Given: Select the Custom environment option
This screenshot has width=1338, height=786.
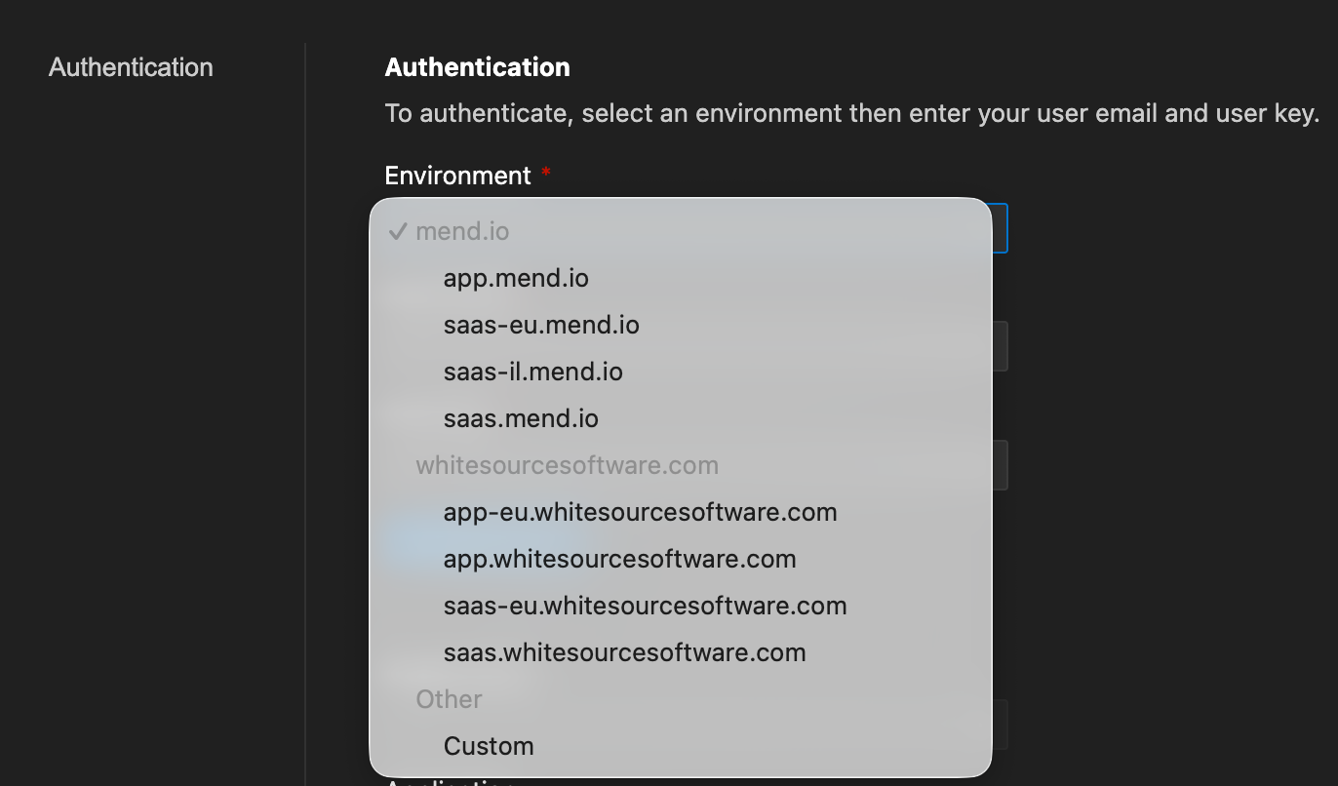Looking at the screenshot, I should pos(489,747).
